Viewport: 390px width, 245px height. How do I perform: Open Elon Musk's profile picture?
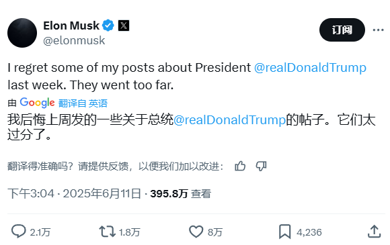[x=22, y=33]
